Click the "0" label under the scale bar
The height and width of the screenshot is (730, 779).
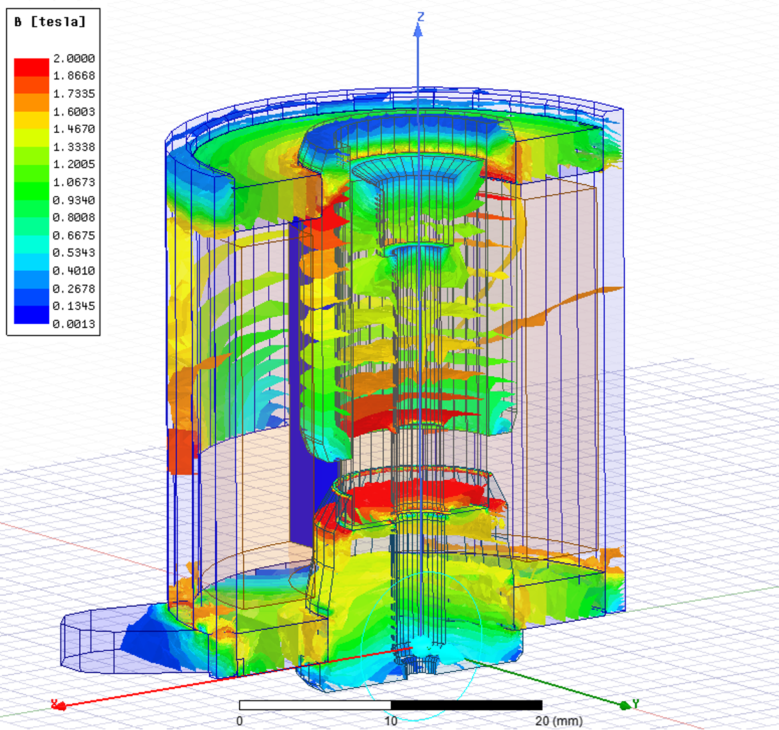click(239, 721)
